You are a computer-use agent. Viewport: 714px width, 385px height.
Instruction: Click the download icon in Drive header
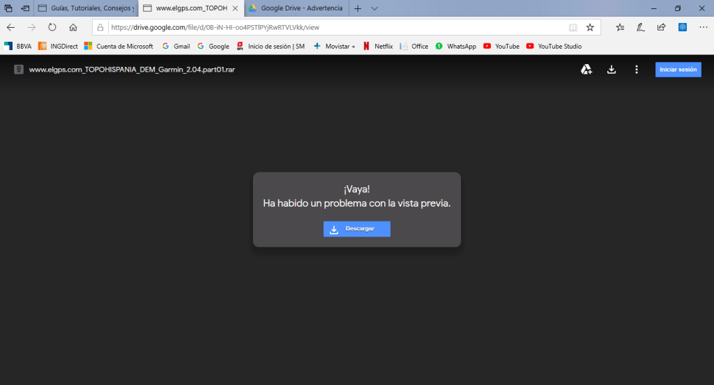pos(612,70)
